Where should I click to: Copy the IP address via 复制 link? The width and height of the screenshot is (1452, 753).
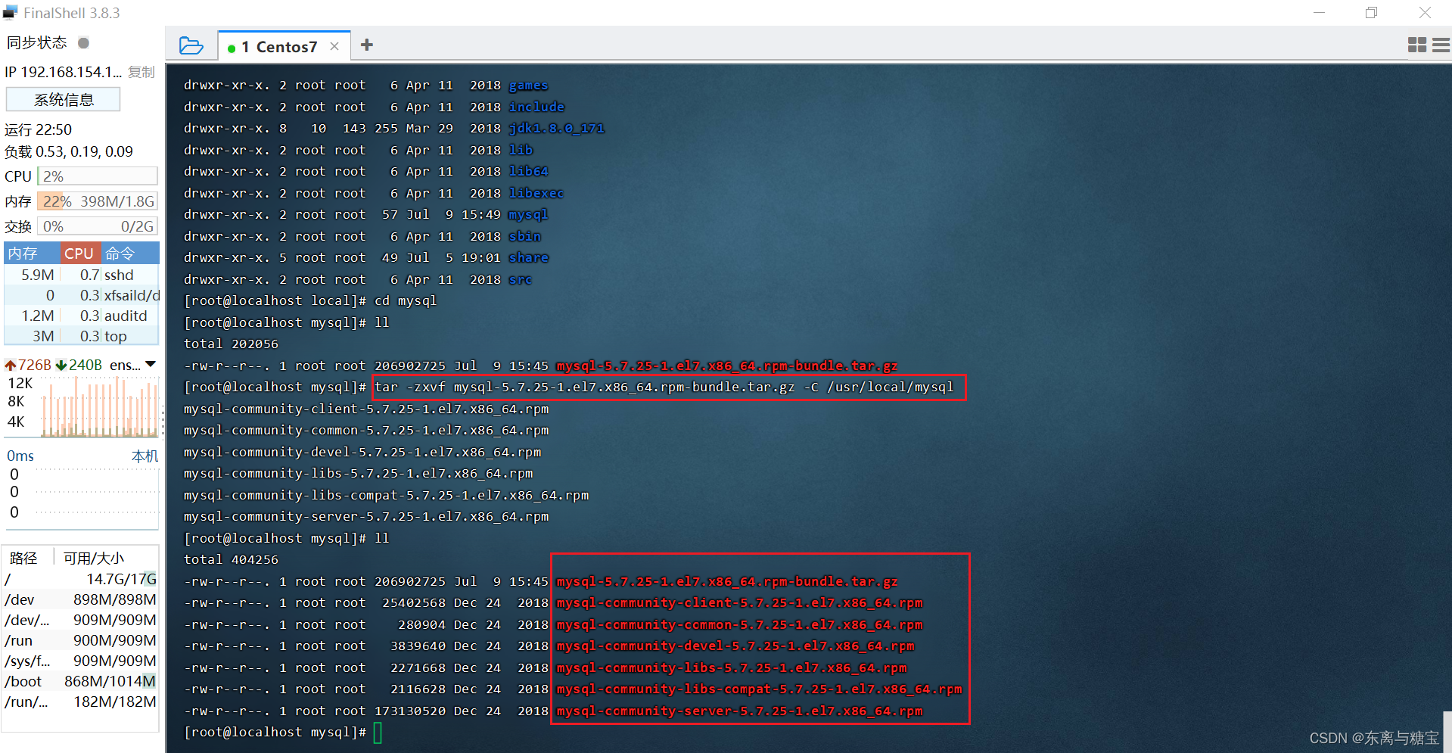coord(141,72)
